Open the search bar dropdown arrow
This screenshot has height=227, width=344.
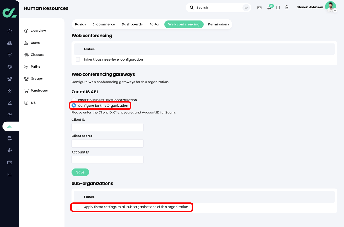[x=246, y=7]
